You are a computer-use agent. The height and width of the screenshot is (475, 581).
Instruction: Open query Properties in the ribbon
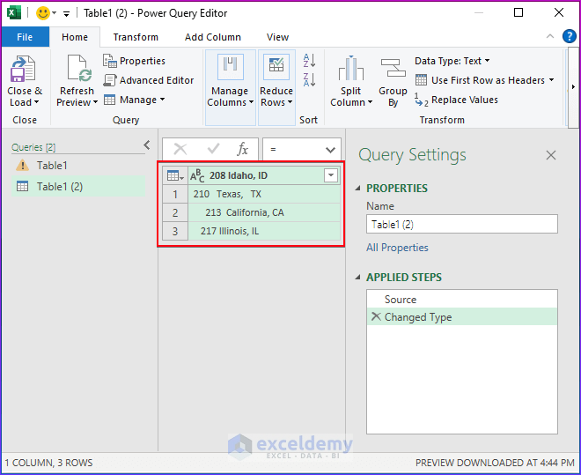pyautogui.click(x=134, y=61)
